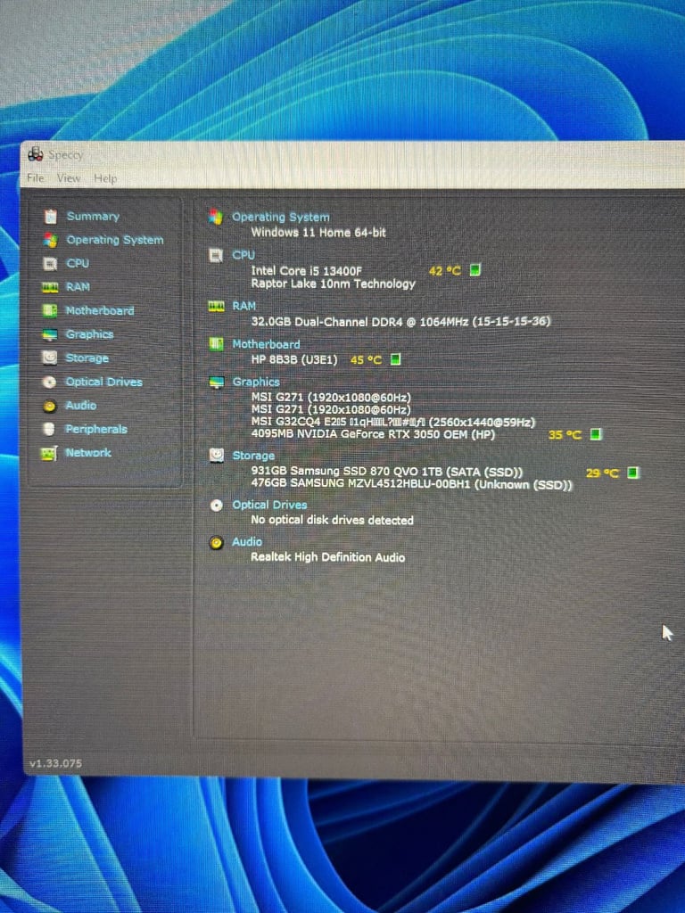Open Peripherals page from sidebar

tap(96, 429)
